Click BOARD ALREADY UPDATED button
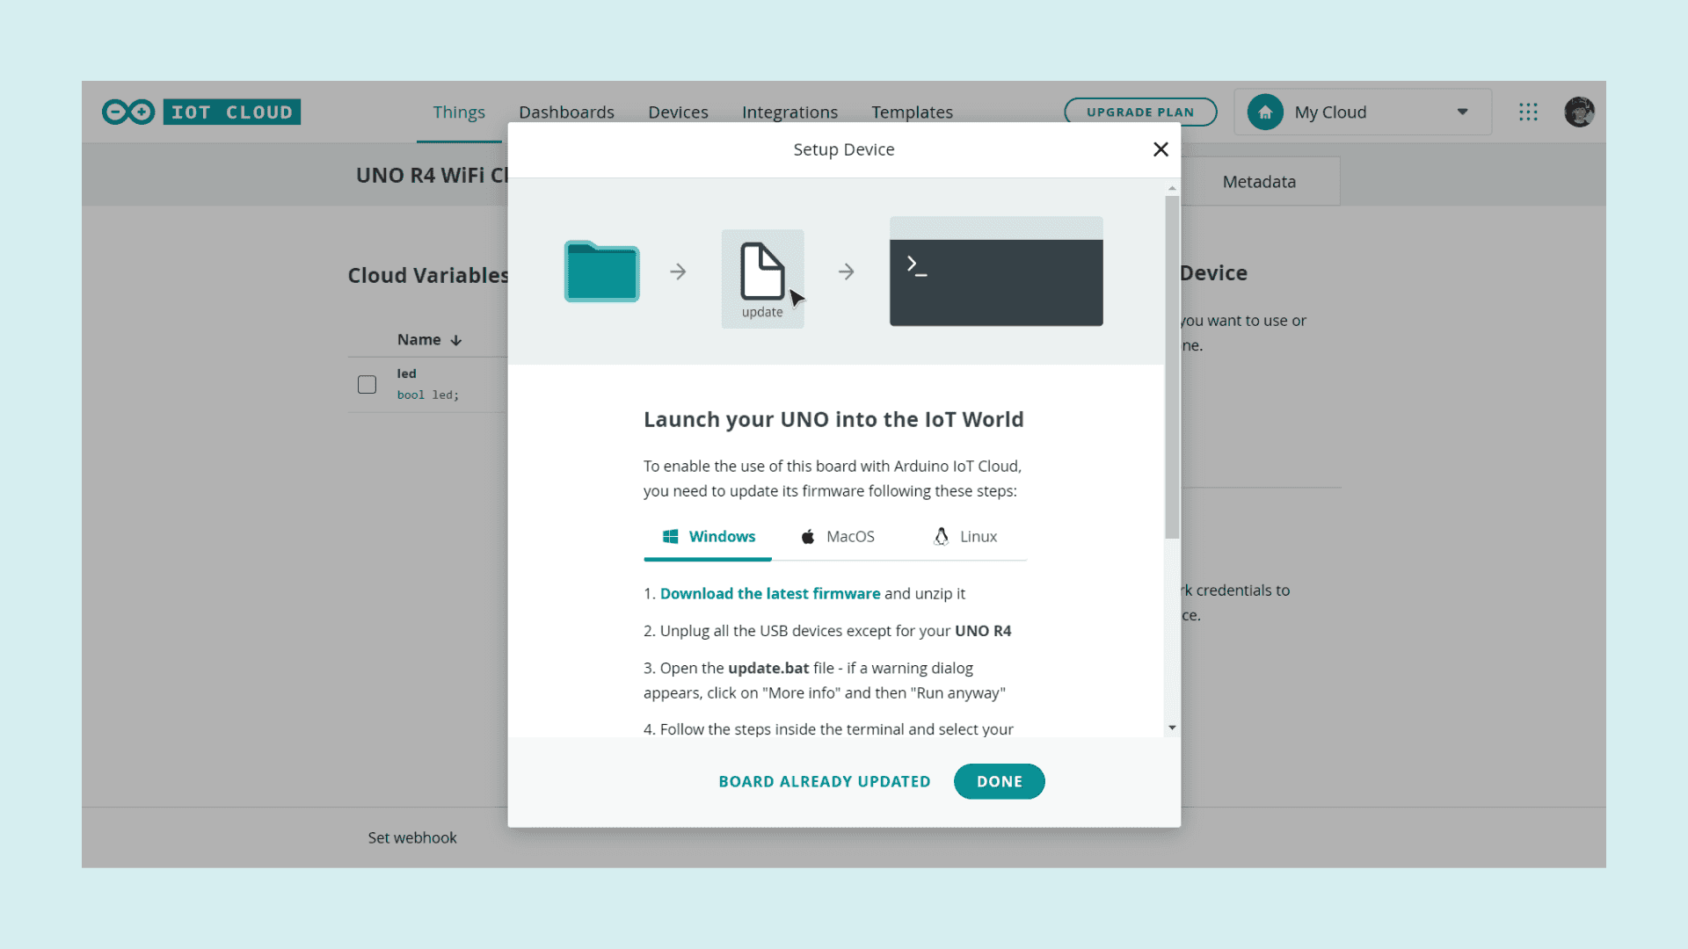 pyautogui.click(x=824, y=781)
